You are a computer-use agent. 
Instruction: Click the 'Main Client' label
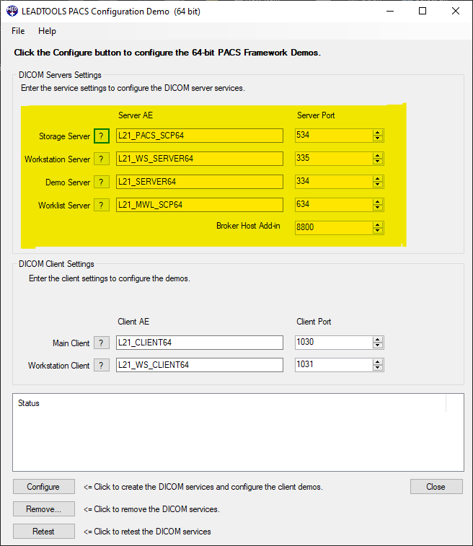(x=71, y=343)
